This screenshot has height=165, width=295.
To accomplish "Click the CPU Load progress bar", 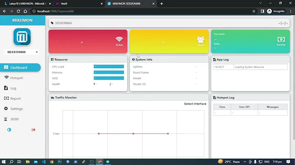I will click(x=109, y=67).
